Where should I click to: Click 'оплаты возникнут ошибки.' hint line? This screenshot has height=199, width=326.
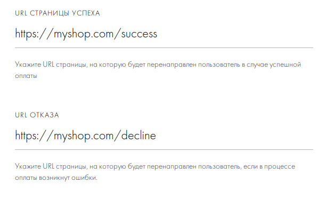56,178
